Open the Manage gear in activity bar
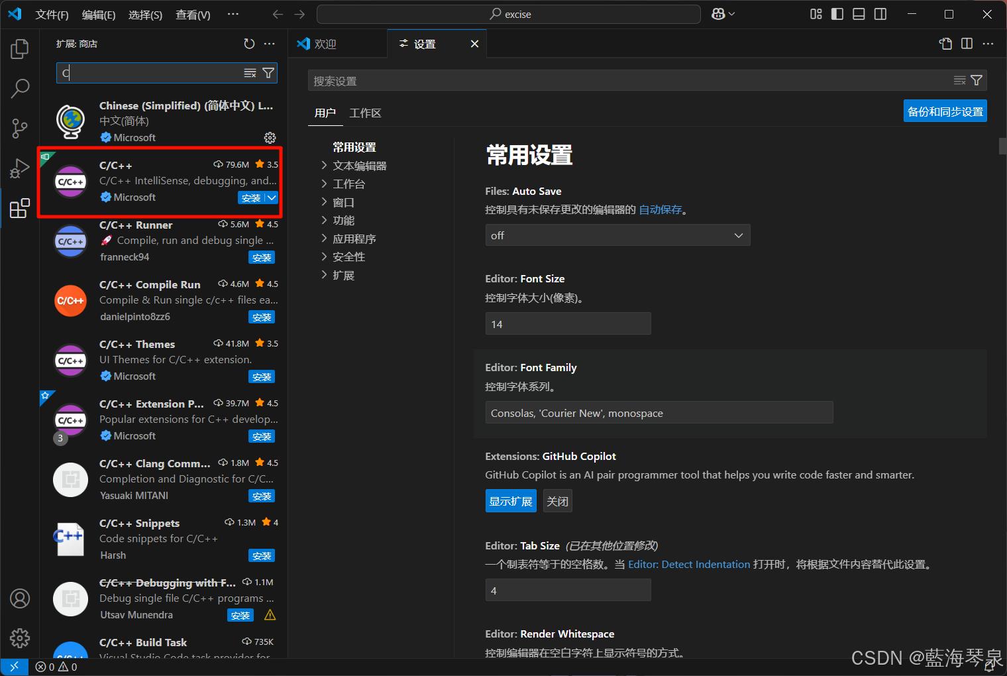 (20, 638)
